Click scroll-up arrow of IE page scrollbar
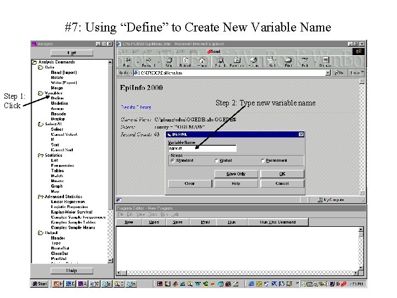Image resolution: width=397 pixels, height=298 pixels. tap(362, 81)
